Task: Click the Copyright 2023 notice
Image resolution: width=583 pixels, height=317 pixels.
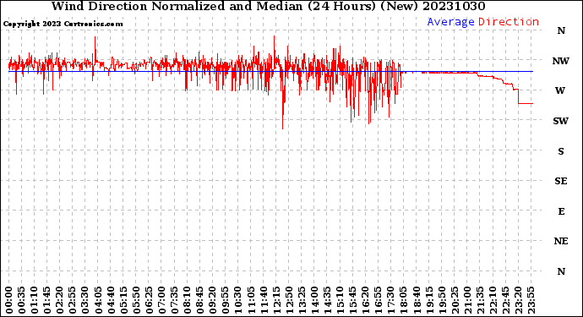Action: click(x=63, y=25)
